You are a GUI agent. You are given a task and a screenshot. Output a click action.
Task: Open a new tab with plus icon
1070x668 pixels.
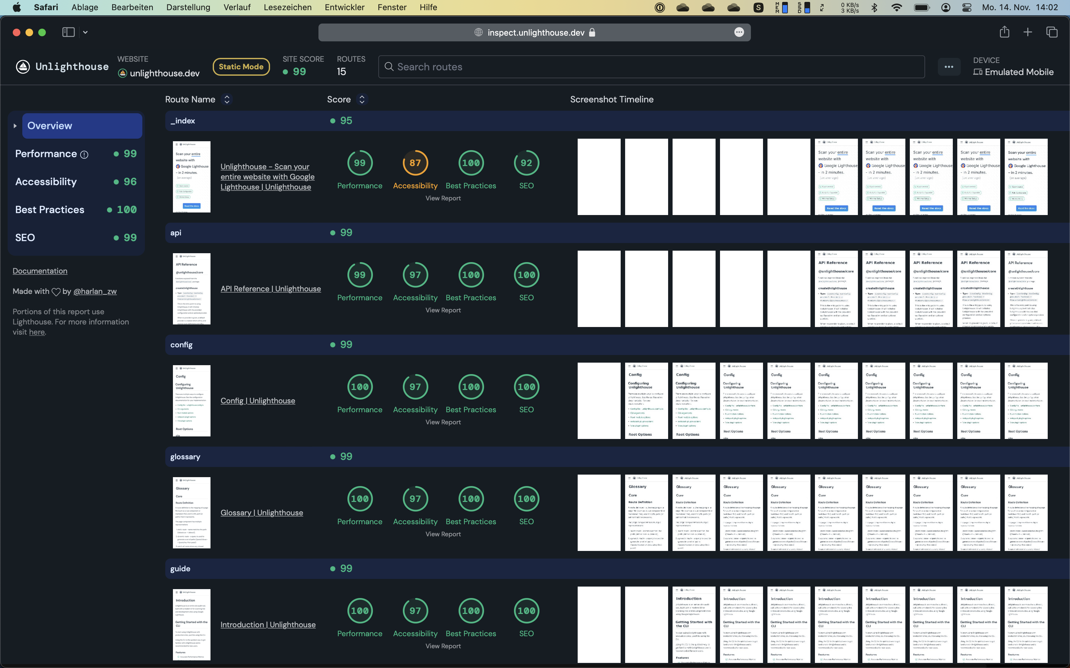click(1028, 32)
